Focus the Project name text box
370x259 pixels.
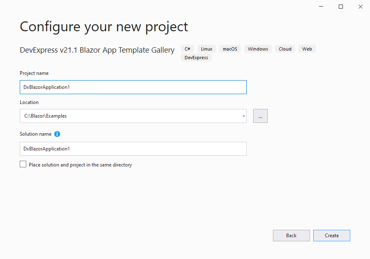click(133, 87)
